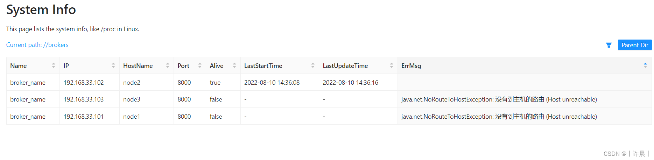Select node3's Host unreachable error message
The image size is (654, 160).
(x=499, y=99)
